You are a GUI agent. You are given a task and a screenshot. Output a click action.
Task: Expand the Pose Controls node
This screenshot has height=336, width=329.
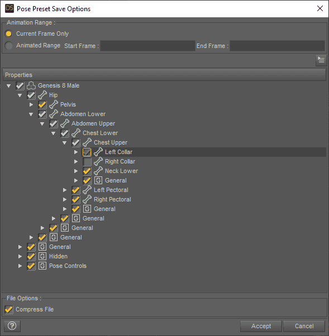click(20, 266)
